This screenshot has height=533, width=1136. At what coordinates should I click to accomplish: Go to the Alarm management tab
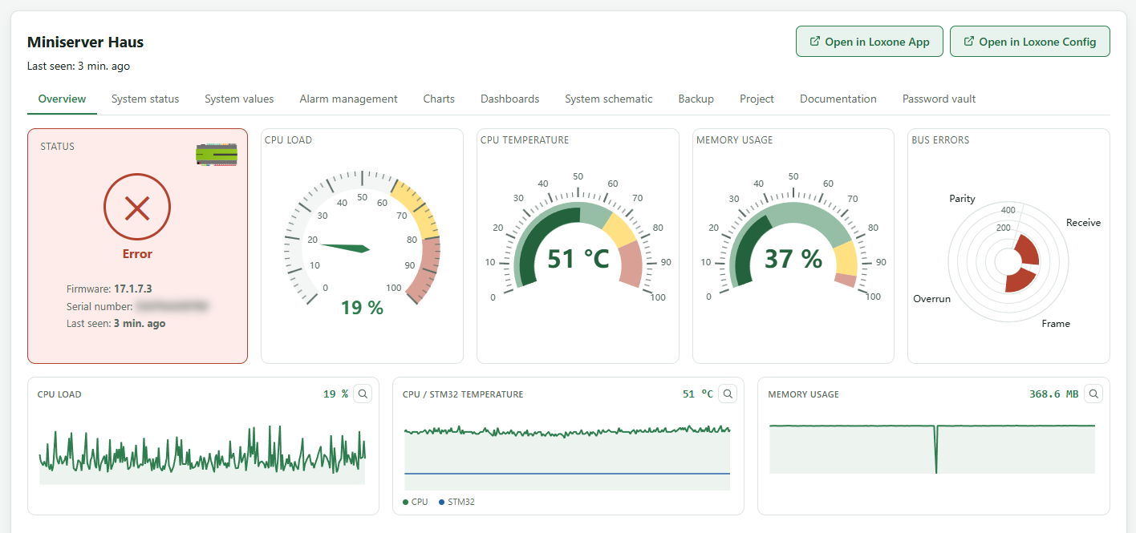click(x=348, y=99)
